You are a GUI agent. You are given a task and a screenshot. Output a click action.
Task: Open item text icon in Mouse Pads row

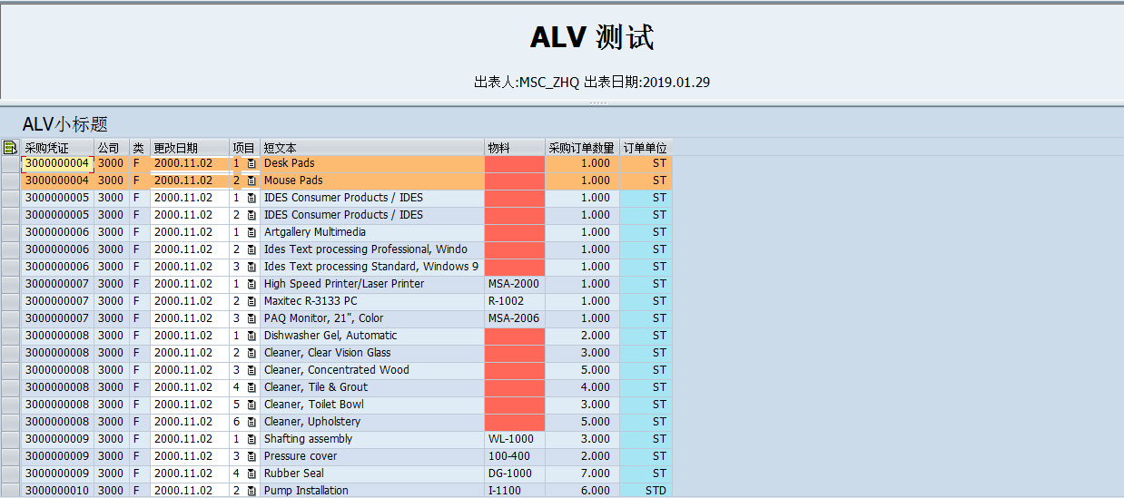(x=251, y=181)
